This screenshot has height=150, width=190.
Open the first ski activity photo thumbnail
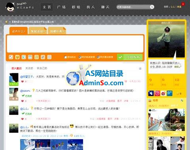(x=28, y=144)
